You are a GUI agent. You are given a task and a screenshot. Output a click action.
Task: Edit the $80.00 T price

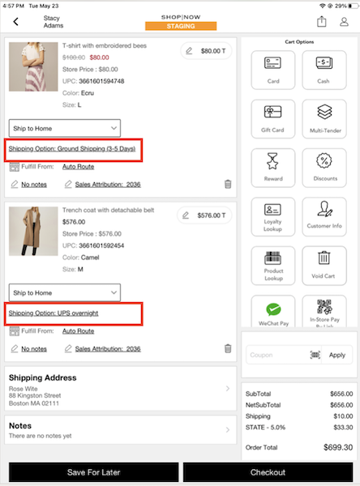pos(206,51)
